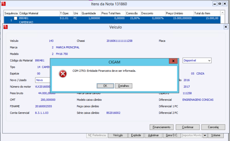Screen dimensions: 230x141
Task: Click the Peso Total Item column header
Action: tap(113, 13)
